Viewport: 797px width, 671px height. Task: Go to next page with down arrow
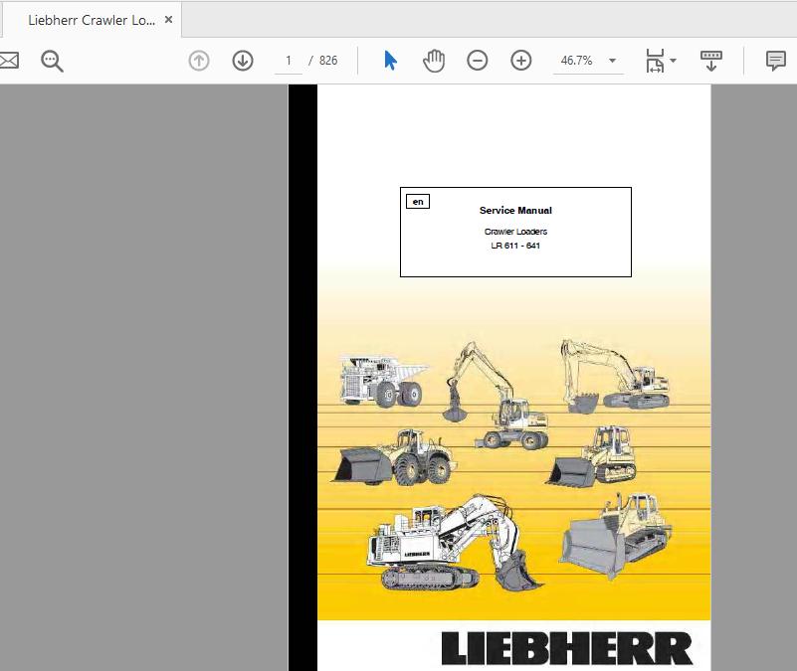pos(243,61)
